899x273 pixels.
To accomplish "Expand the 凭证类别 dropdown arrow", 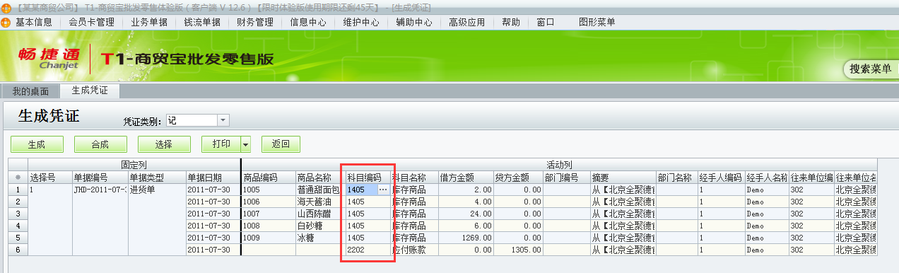I will (x=223, y=120).
